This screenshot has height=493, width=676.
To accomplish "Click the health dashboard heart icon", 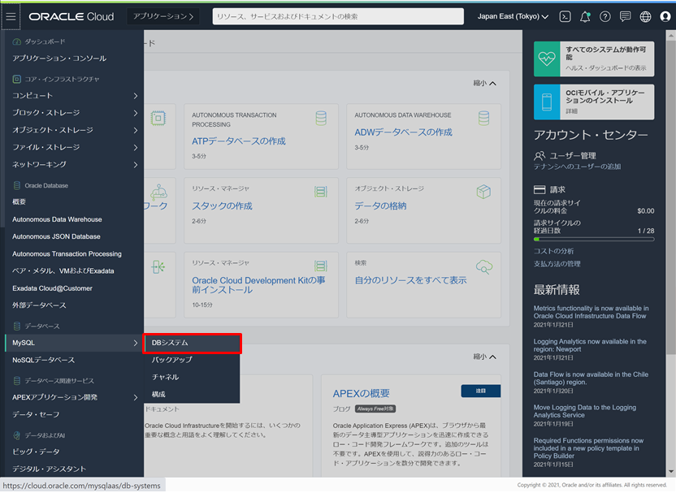I will 548,58.
